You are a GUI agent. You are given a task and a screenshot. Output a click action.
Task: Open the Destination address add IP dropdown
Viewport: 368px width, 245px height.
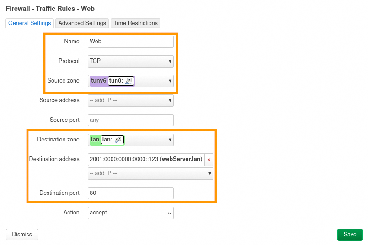click(x=150, y=173)
